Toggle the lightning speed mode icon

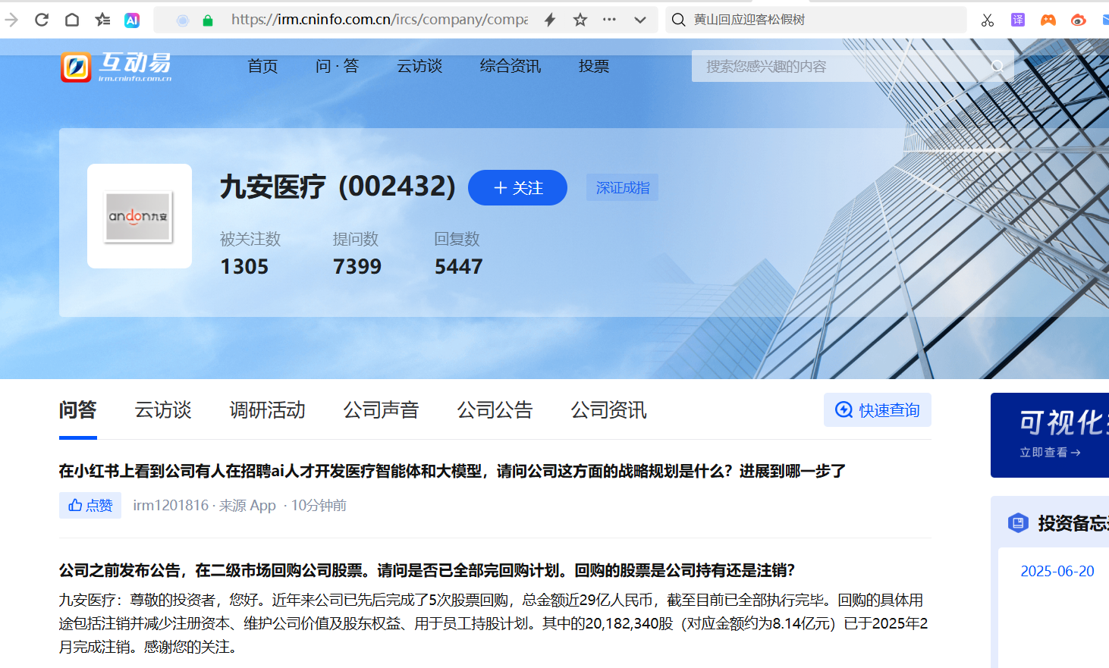coord(550,20)
